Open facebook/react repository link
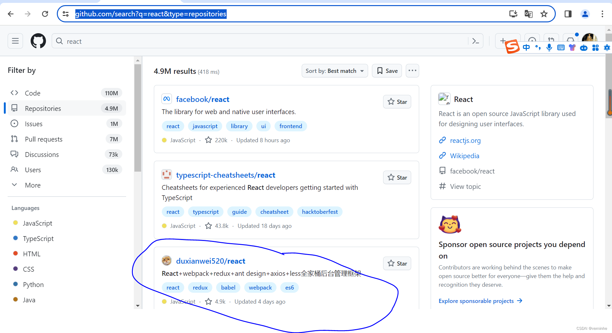 pyautogui.click(x=203, y=99)
